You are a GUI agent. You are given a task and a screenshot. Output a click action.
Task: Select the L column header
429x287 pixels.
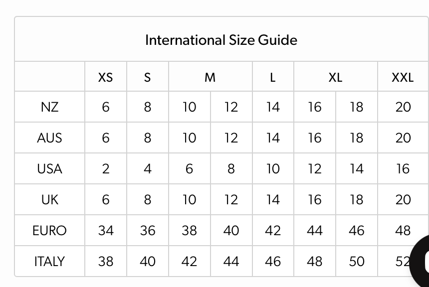click(272, 77)
